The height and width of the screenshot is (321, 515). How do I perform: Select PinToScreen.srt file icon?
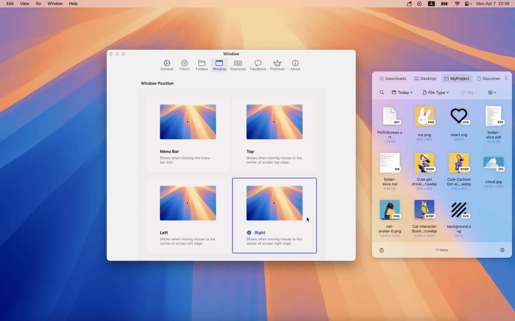tap(390, 116)
